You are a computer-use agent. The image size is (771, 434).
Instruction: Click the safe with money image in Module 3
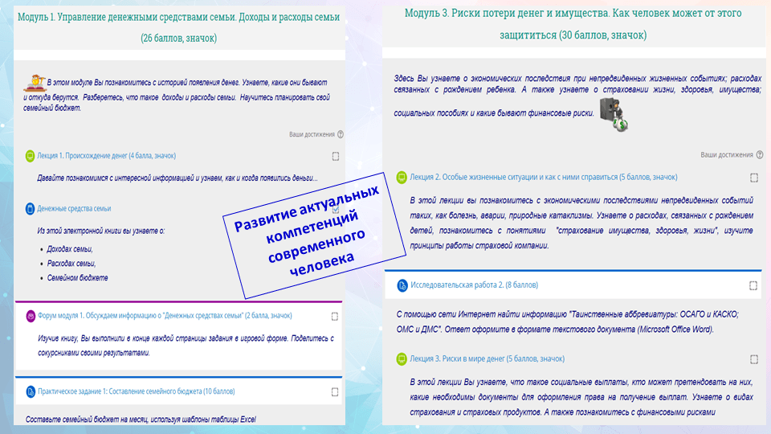(x=614, y=114)
